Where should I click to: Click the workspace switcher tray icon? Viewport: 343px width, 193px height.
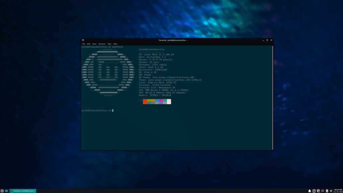[x=323, y=191]
